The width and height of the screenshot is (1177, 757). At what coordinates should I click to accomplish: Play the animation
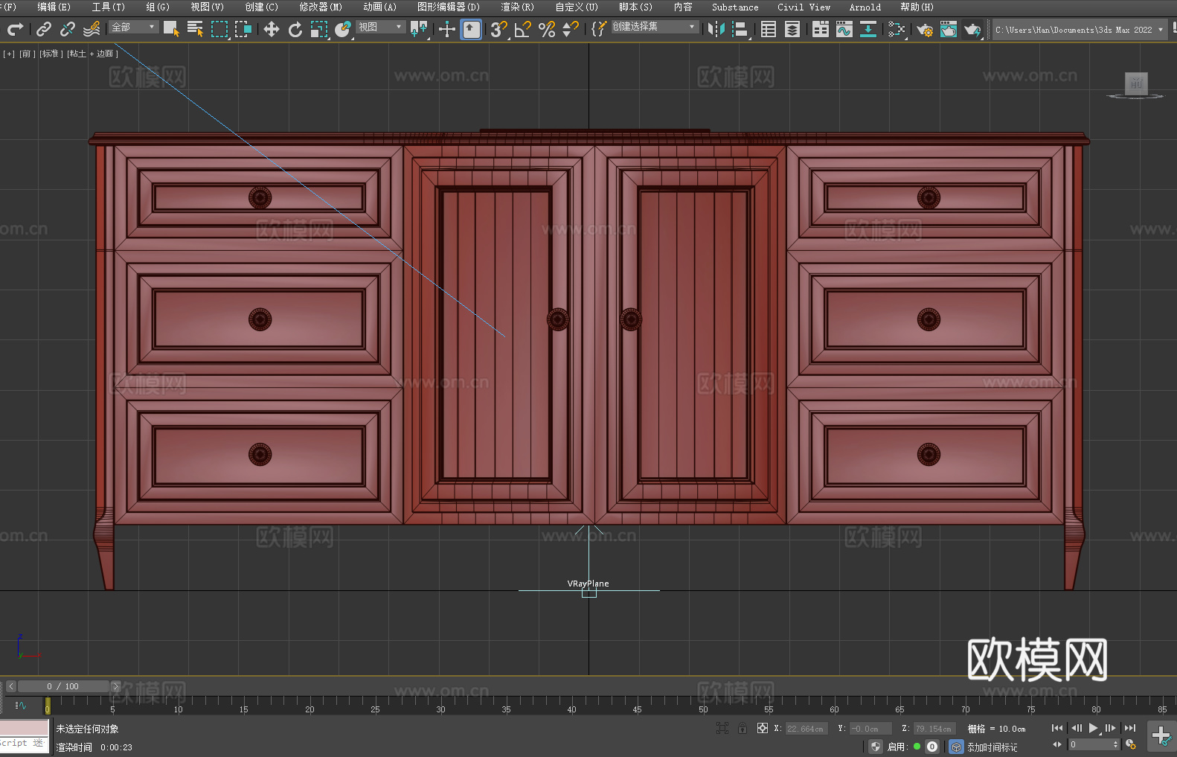1094,728
